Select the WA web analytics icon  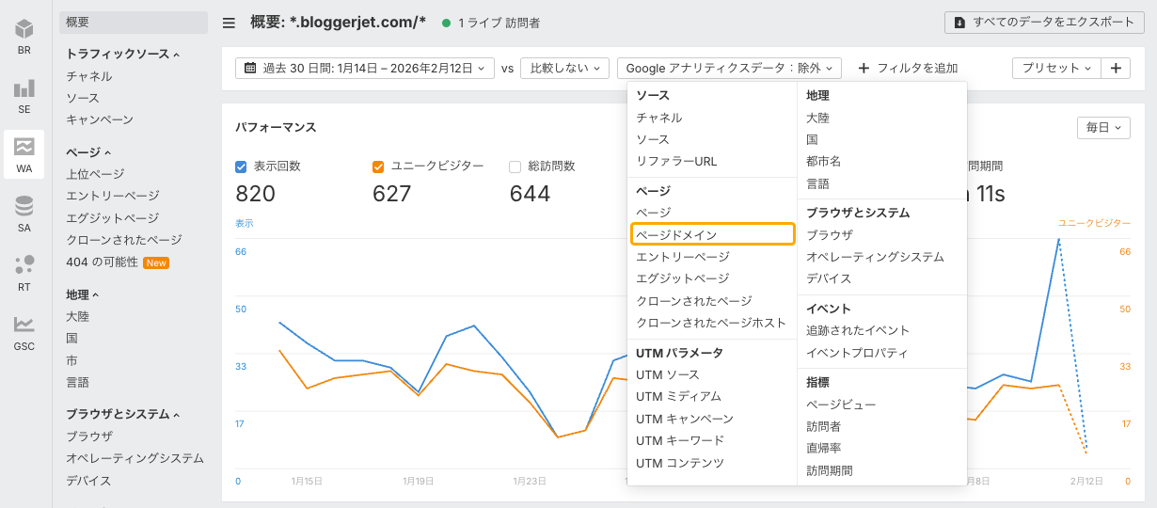24,154
